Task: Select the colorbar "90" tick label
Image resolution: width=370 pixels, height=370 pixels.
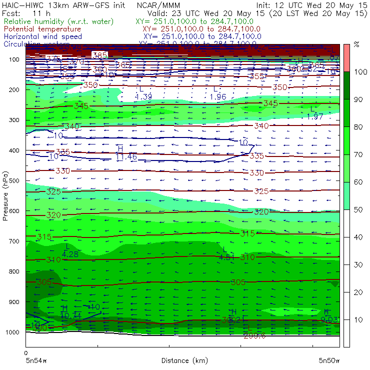Action: click(358, 99)
